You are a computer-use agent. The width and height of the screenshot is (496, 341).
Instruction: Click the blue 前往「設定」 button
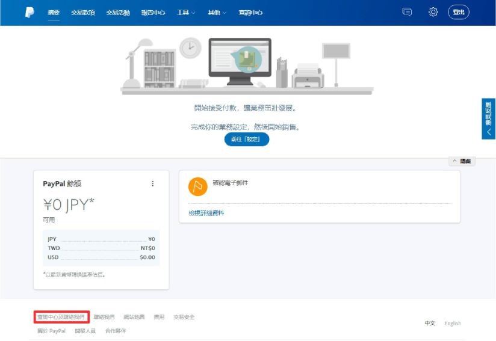click(x=247, y=140)
